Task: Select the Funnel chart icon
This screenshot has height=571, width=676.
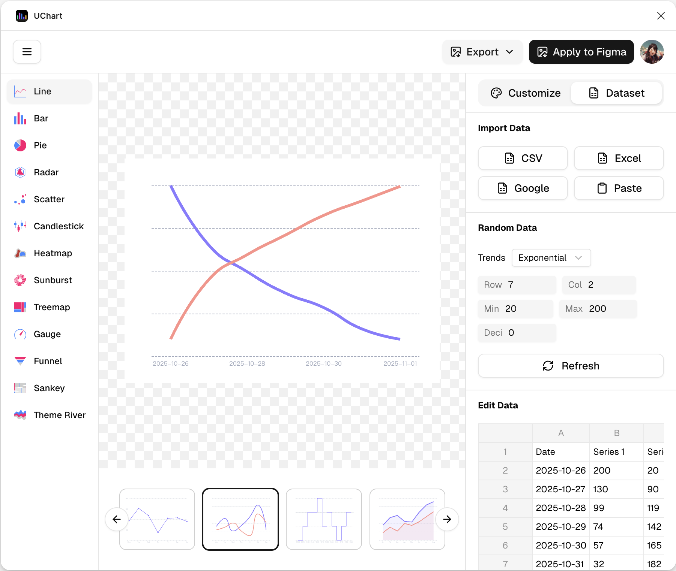Action: tap(20, 361)
